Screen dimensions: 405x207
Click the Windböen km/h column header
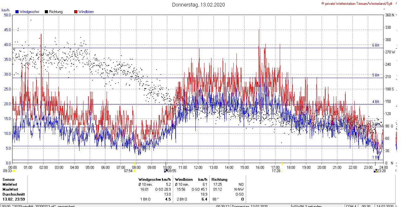pyautogui.click(x=191, y=180)
